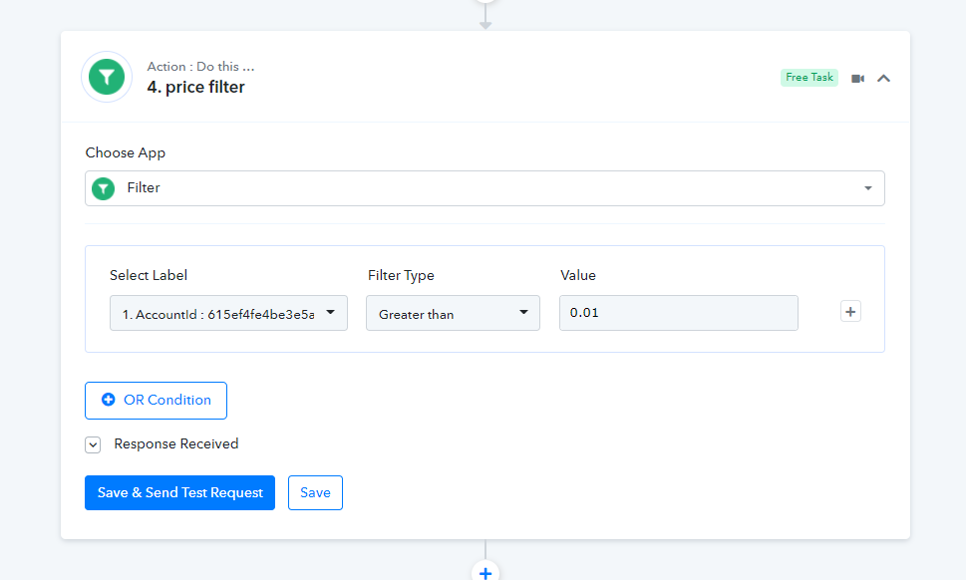This screenshot has height=580, width=966.
Task: Click the OR Condition button
Action: click(x=156, y=401)
